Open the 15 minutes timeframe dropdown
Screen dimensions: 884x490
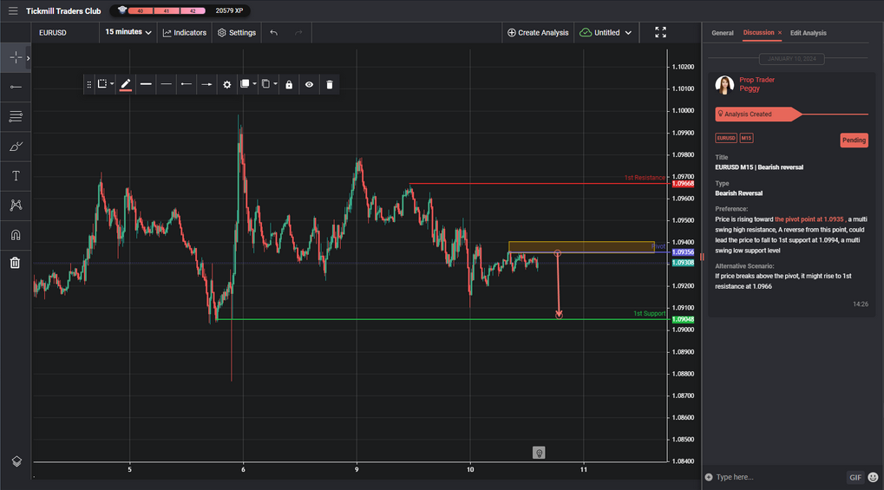click(128, 32)
